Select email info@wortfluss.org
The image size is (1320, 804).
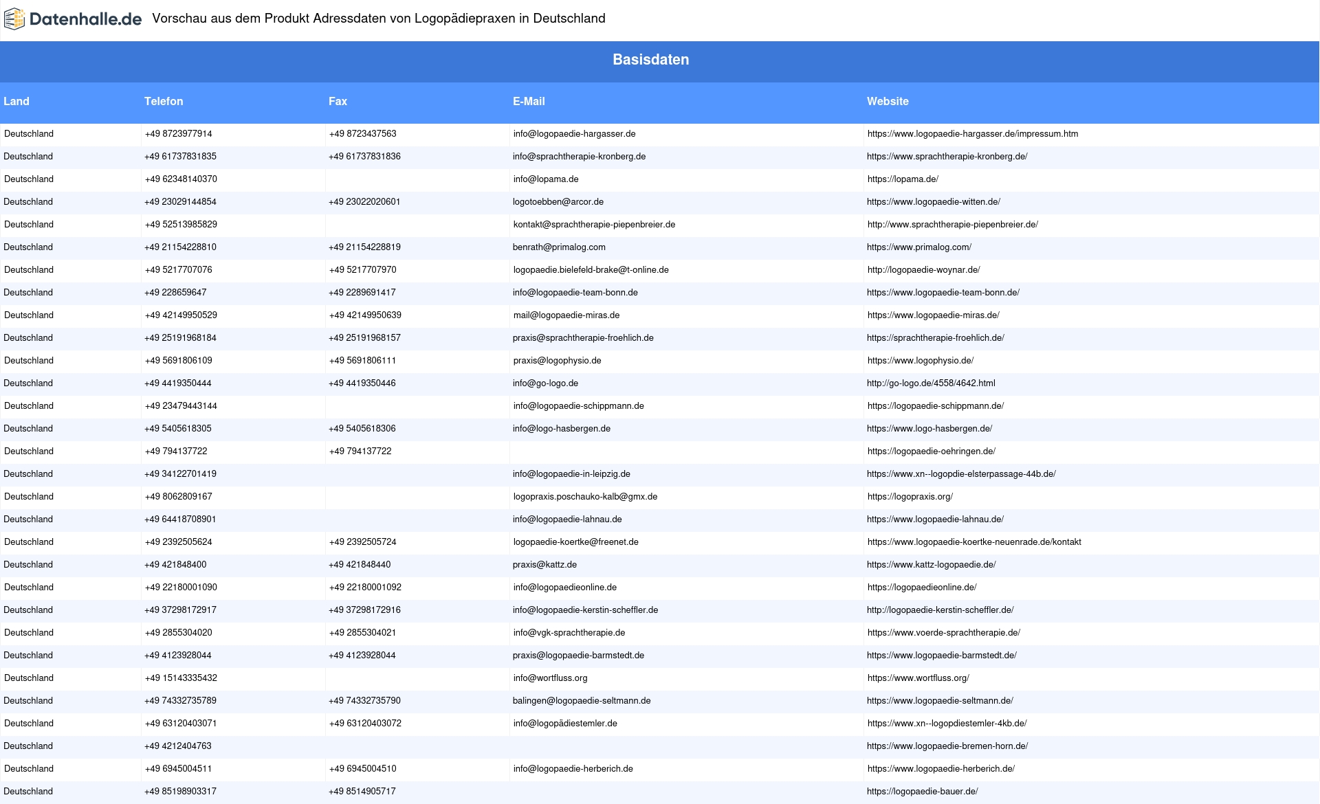[x=551, y=678]
